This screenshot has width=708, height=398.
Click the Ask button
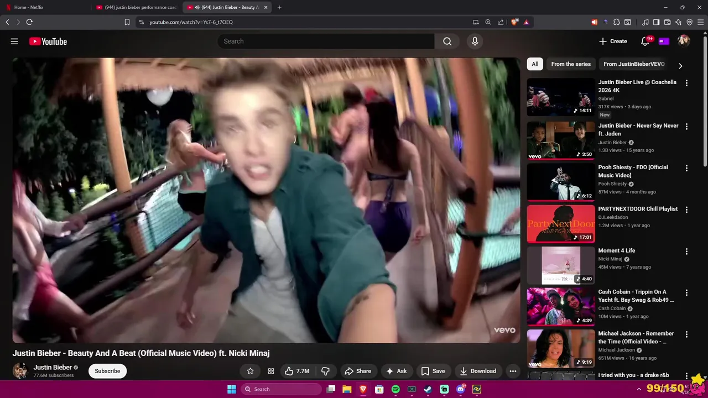[397, 371]
